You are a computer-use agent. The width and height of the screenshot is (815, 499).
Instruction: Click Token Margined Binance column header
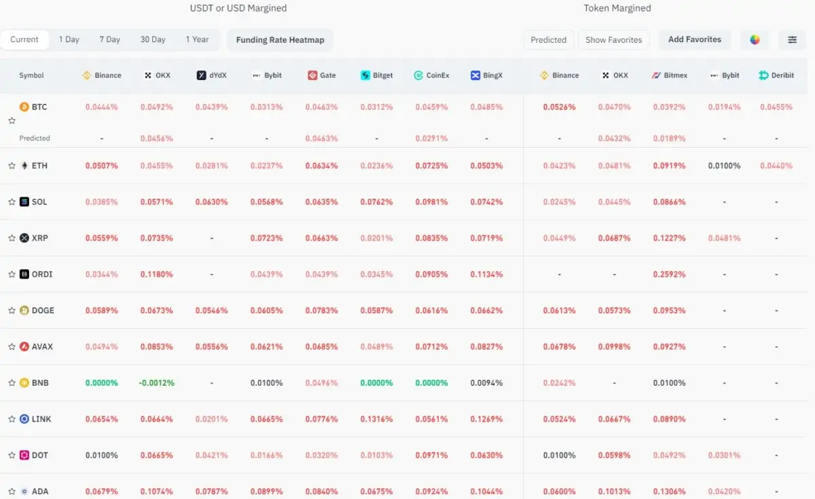pos(559,75)
